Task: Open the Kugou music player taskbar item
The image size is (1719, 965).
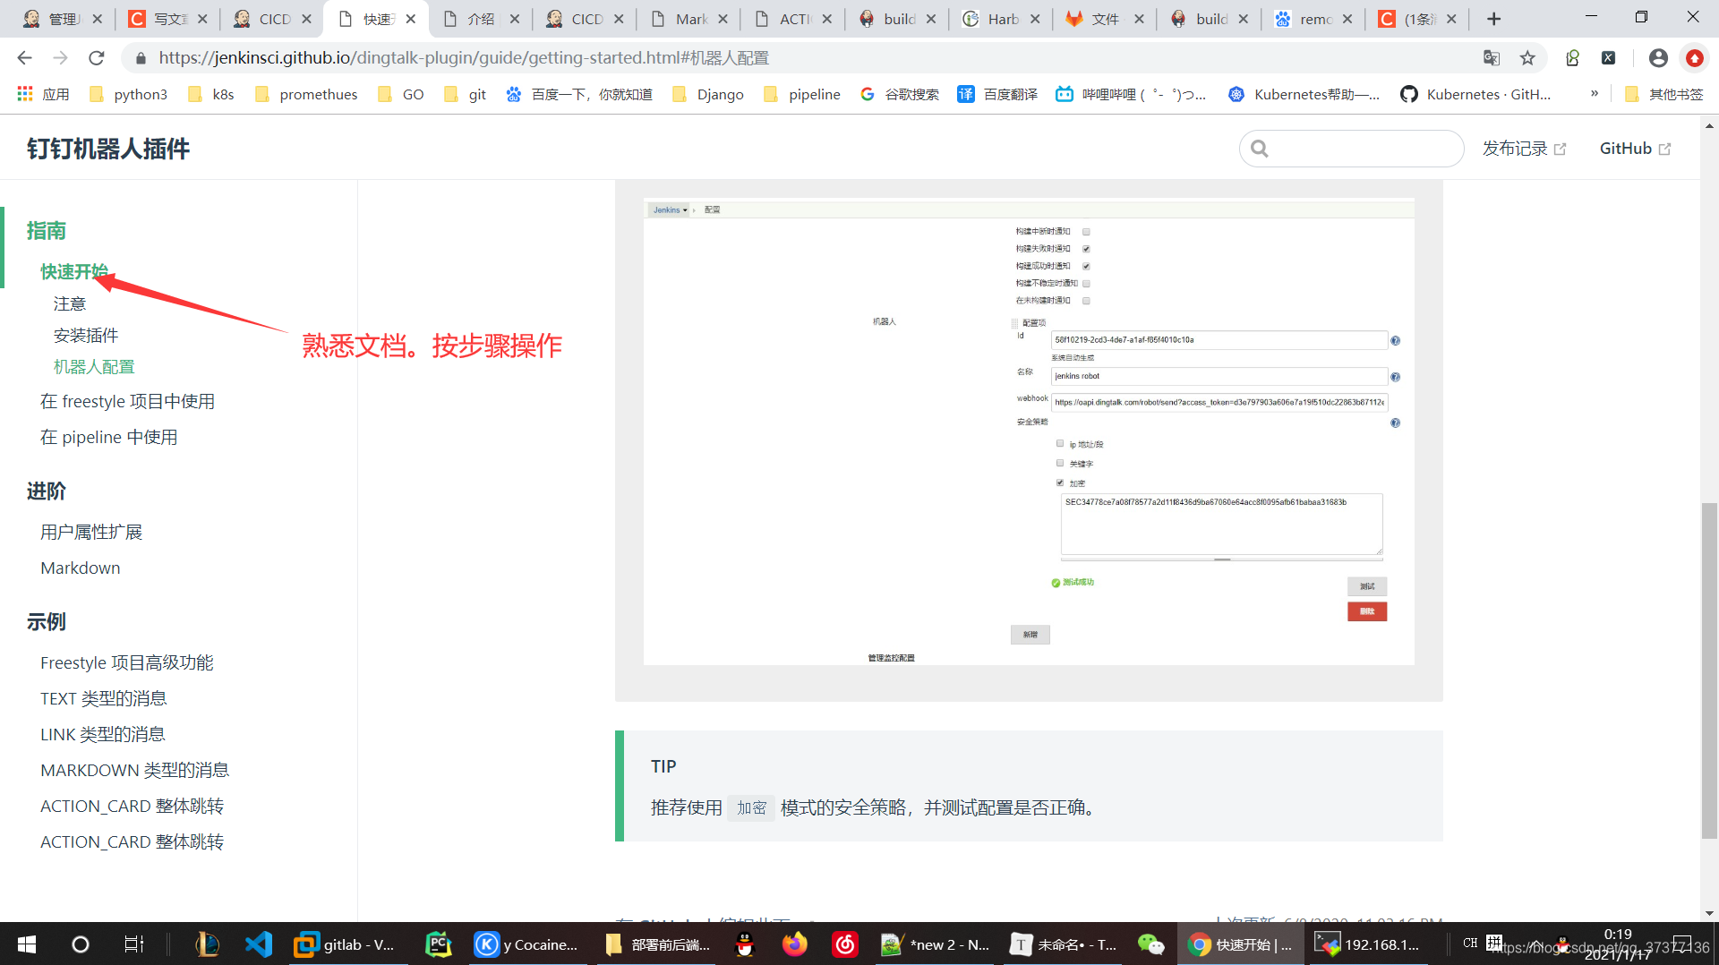Action: click(526, 944)
